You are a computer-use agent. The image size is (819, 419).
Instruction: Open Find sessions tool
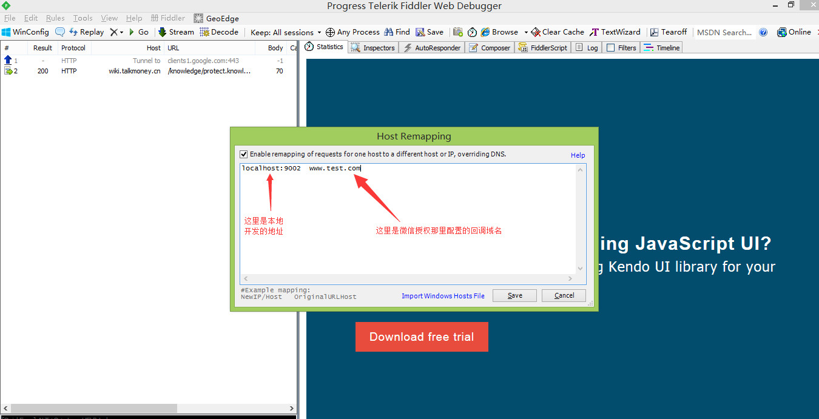(397, 32)
